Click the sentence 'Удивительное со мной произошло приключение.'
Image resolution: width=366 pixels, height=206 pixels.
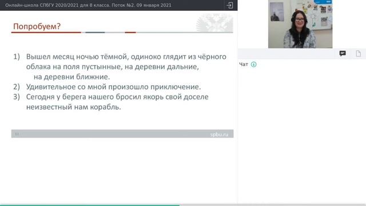coord(113,87)
